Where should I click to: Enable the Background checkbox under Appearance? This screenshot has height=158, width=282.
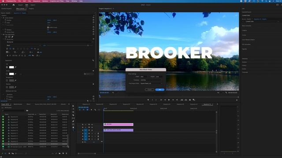click(7, 80)
